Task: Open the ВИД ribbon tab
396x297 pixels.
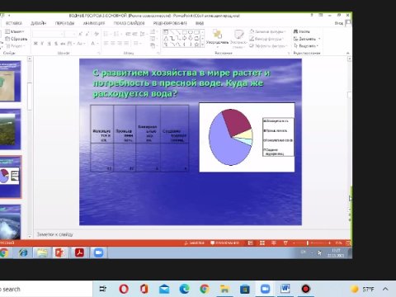Action: [200, 23]
